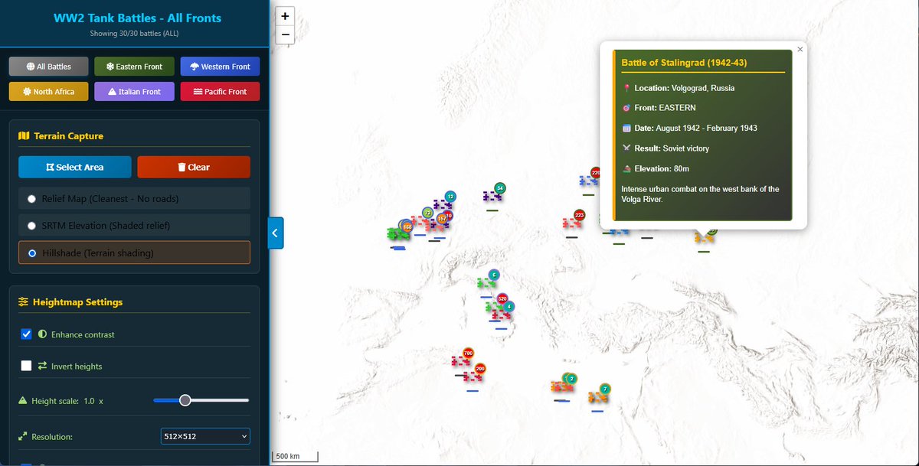This screenshot has width=919, height=466.
Task: Click the teal marker badge 4
Action: point(509,306)
